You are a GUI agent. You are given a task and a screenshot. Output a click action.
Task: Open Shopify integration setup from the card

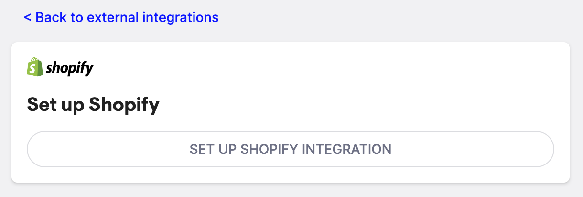click(291, 149)
